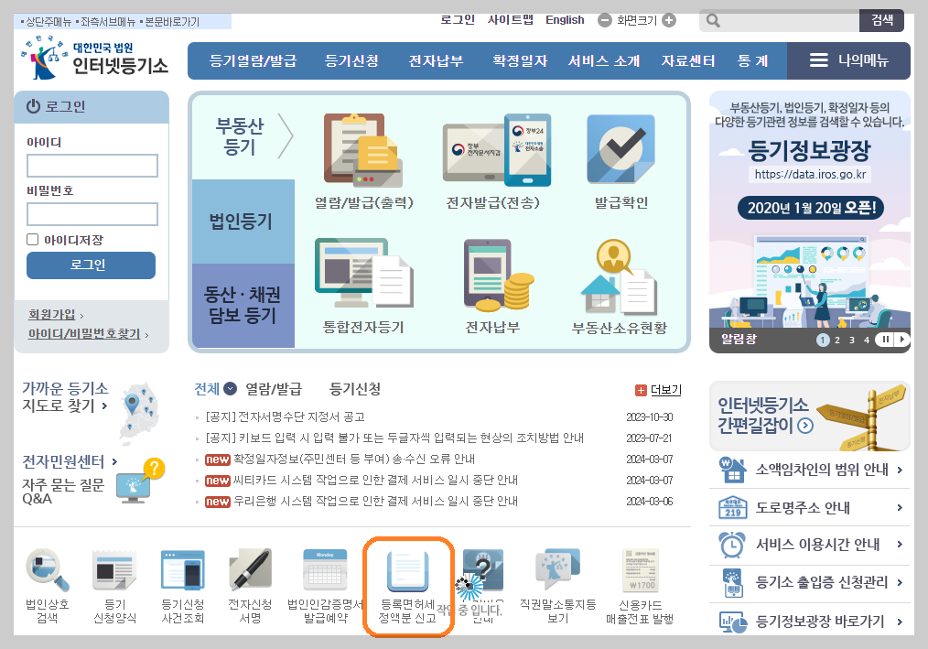
Task: Select banner slide 3
Action: [x=852, y=340]
